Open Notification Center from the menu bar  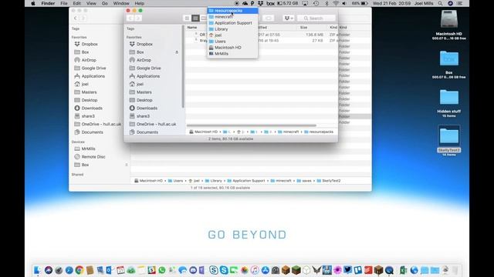click(x=460, y=3)
